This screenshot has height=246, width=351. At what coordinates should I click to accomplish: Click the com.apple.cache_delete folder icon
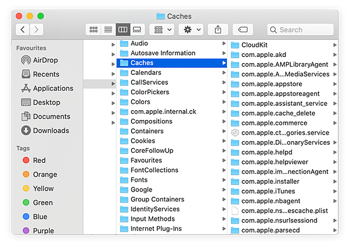click(x=235, y=113)
